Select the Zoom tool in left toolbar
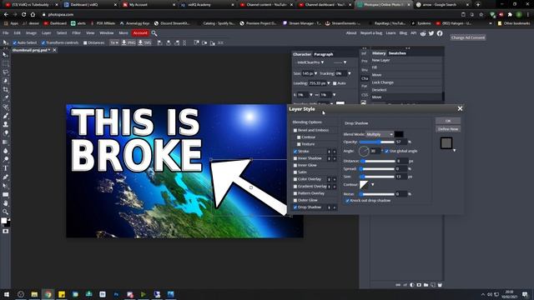This screenshot has height=300, width=534. click(x=5, y=212)
